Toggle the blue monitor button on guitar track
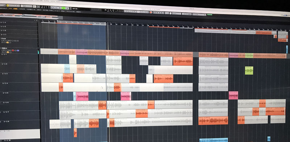This screenshot has height=142, width=290. click(x=18, y=50)
